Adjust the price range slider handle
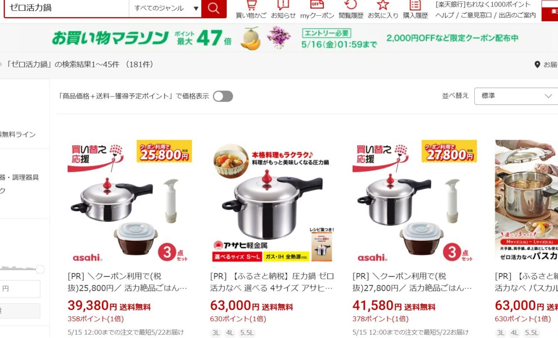Screen dimensions: 558x338 [40, 270]
